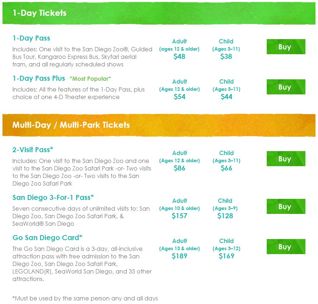Select the $54 adult Pass Plus price
This screenshot has width=318, height=304.
pos(180,97)
